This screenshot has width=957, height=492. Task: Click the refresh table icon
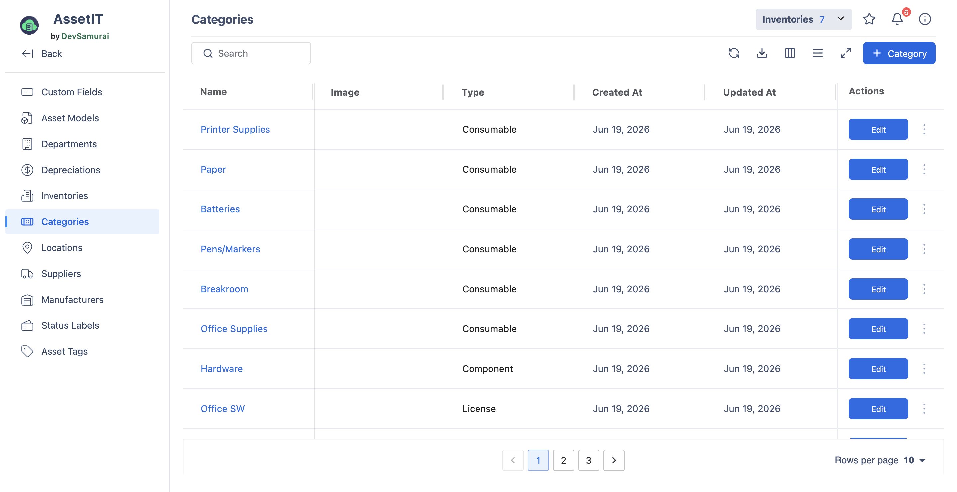[734, 53]
